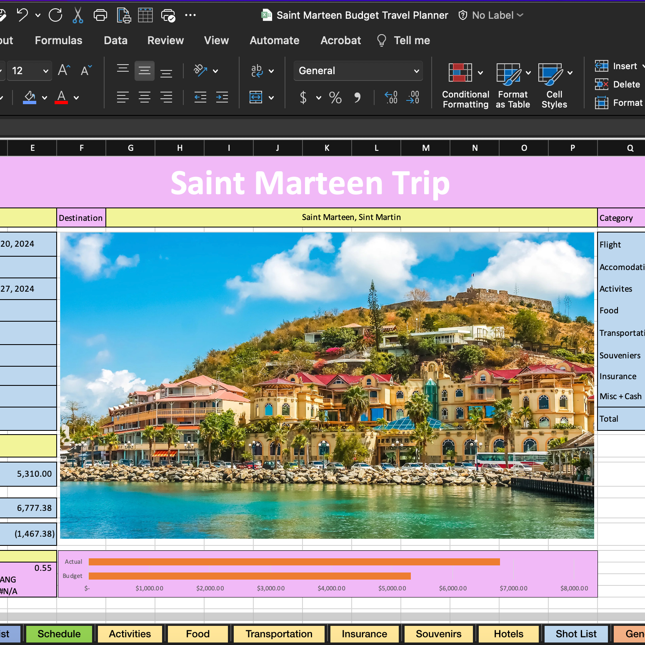Click the Increase Decimal icon
This screenshot has height=645, width=645.
tap(391, 97)
